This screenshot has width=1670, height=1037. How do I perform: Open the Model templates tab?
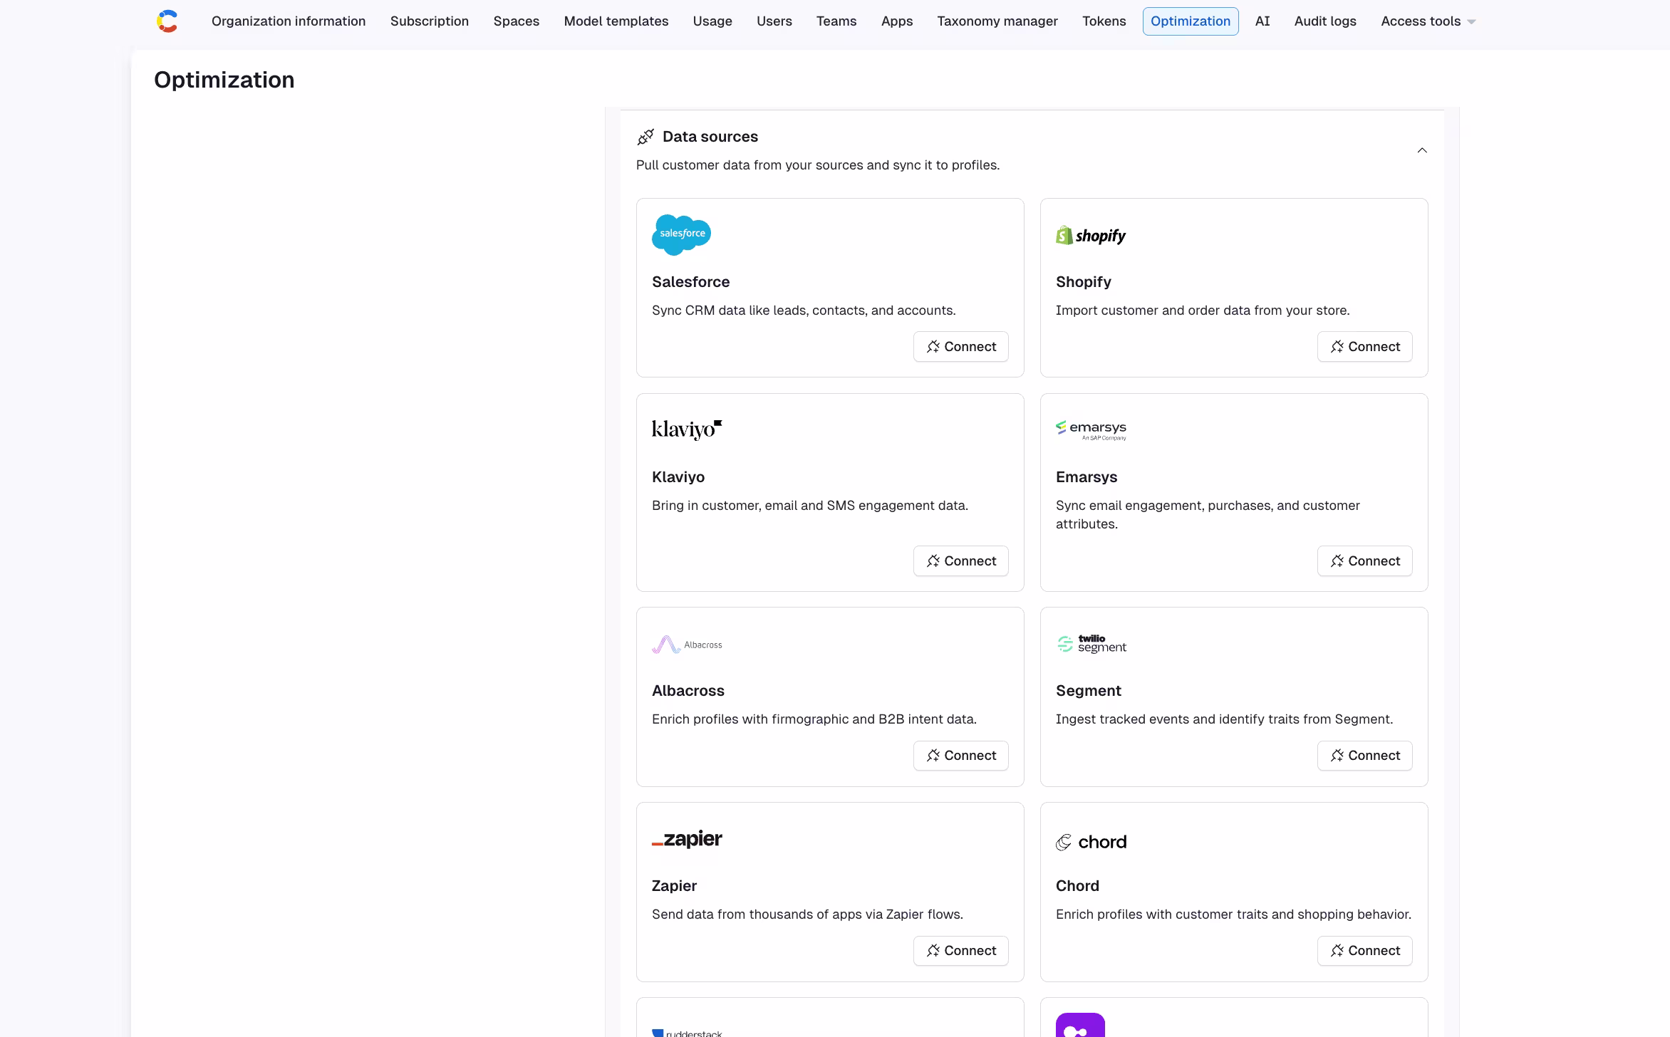coord(616,21)
